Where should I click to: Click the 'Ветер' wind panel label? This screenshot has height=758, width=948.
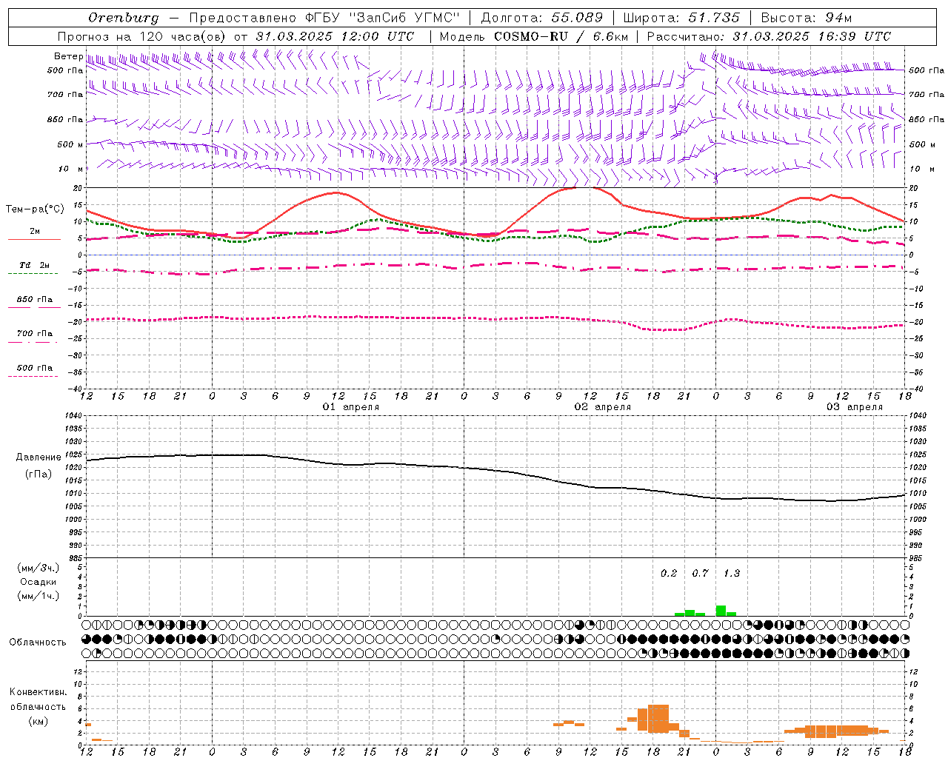tap(68, 56)
